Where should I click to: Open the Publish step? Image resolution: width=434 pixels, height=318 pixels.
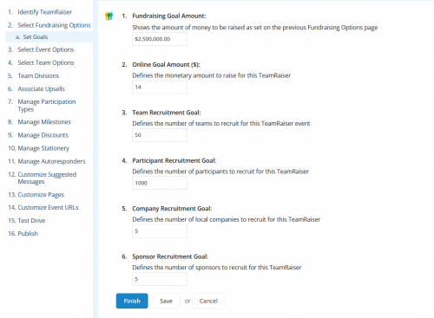pyautogui.click(x=28, y=234)
